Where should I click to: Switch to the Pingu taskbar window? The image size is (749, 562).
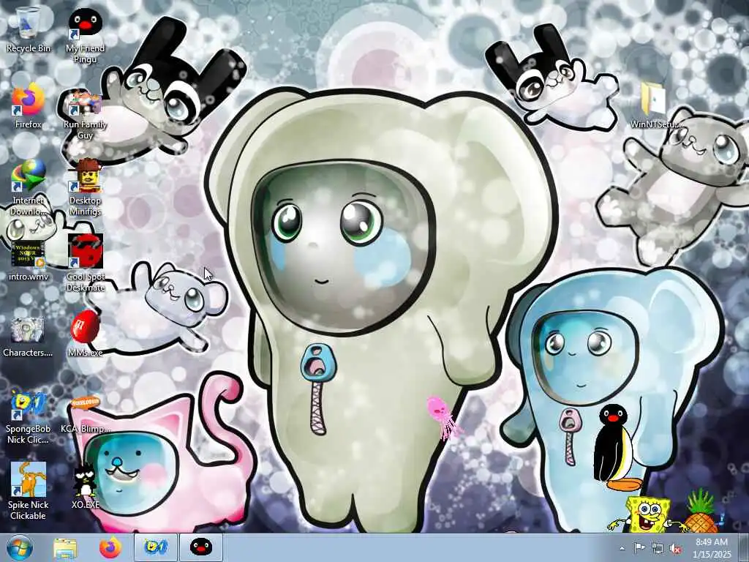[200, 547]
